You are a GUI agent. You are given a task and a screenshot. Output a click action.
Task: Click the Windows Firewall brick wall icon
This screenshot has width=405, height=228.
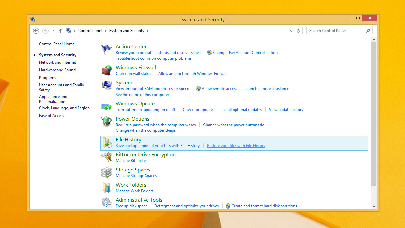click(x=106, y=70)
